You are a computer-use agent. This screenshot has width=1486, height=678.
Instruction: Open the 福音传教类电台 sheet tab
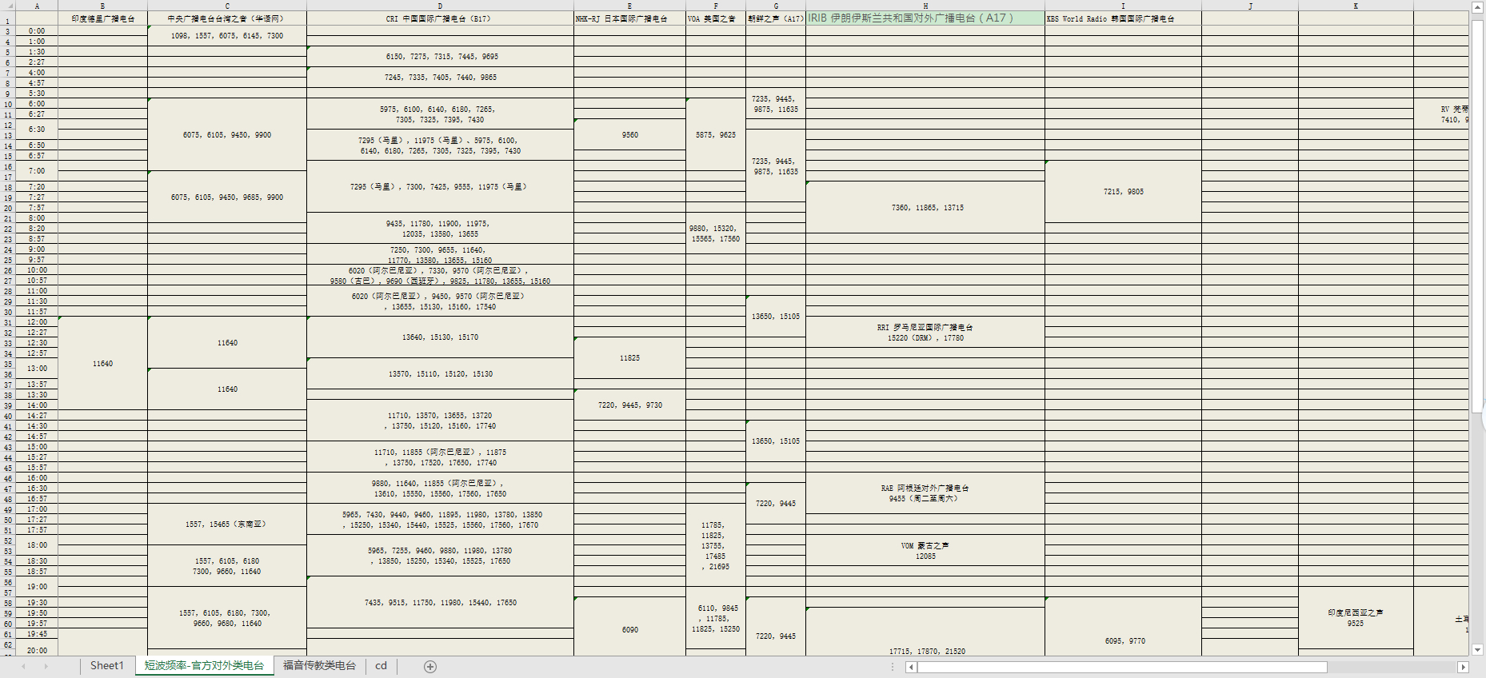(x=319, y=666)
